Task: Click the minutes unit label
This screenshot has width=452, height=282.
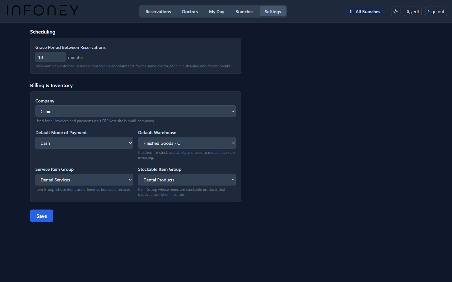Action: pos(76,57)
